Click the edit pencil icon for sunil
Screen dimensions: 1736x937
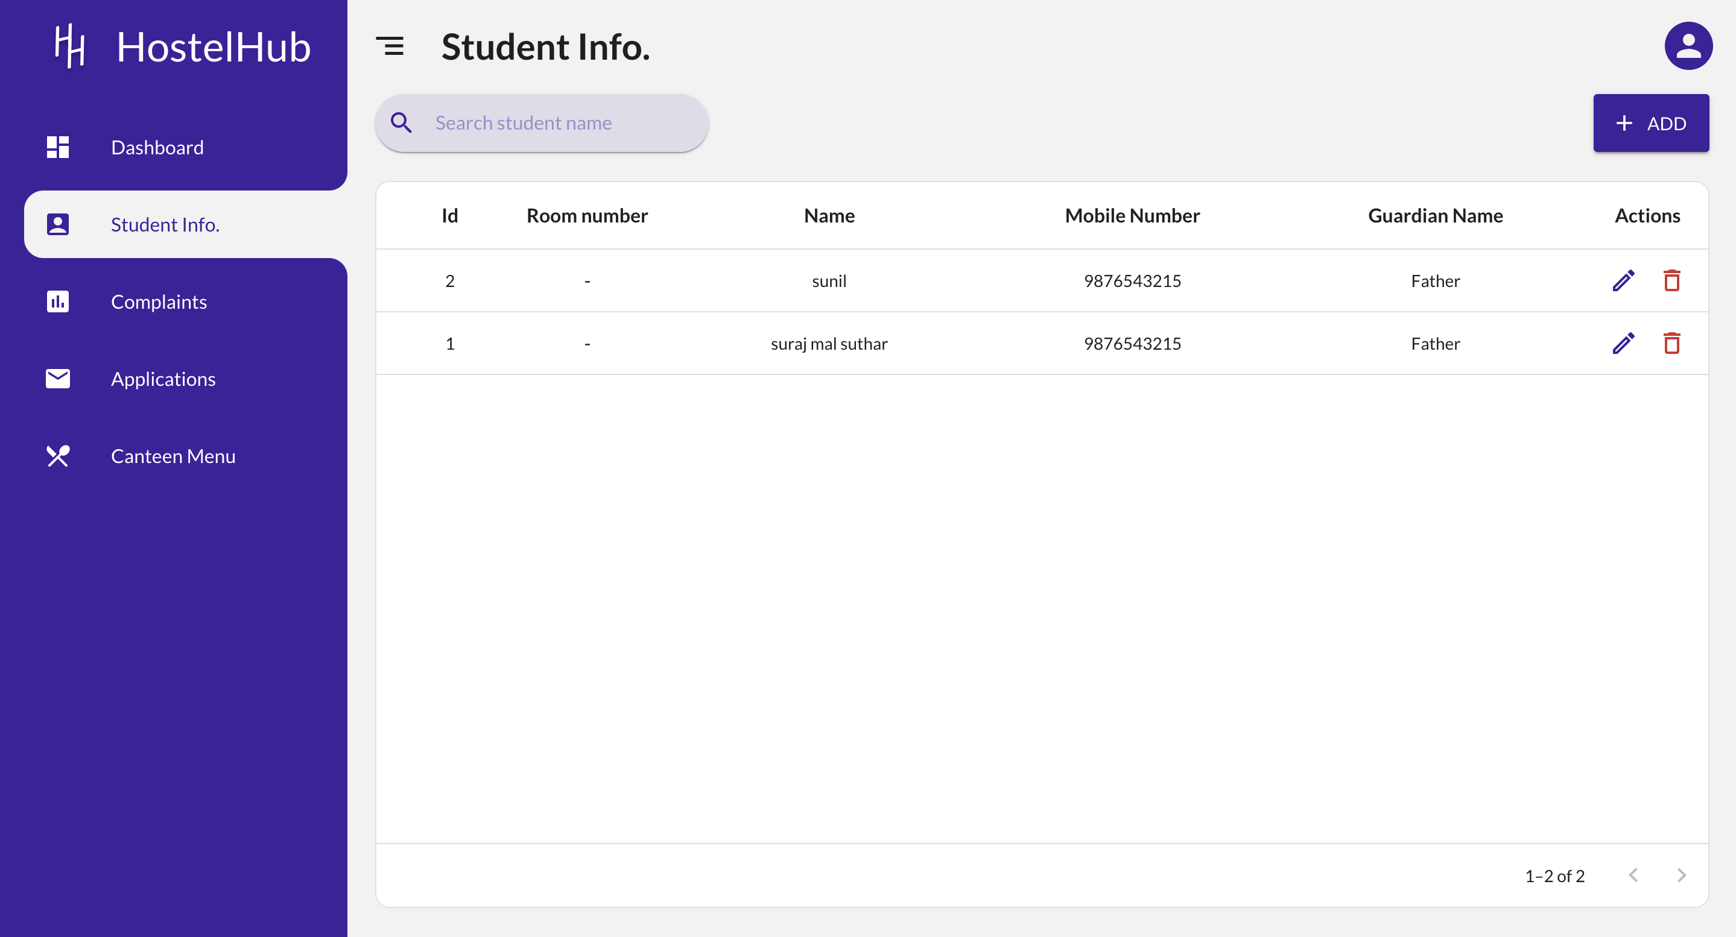coord(1623,280)
